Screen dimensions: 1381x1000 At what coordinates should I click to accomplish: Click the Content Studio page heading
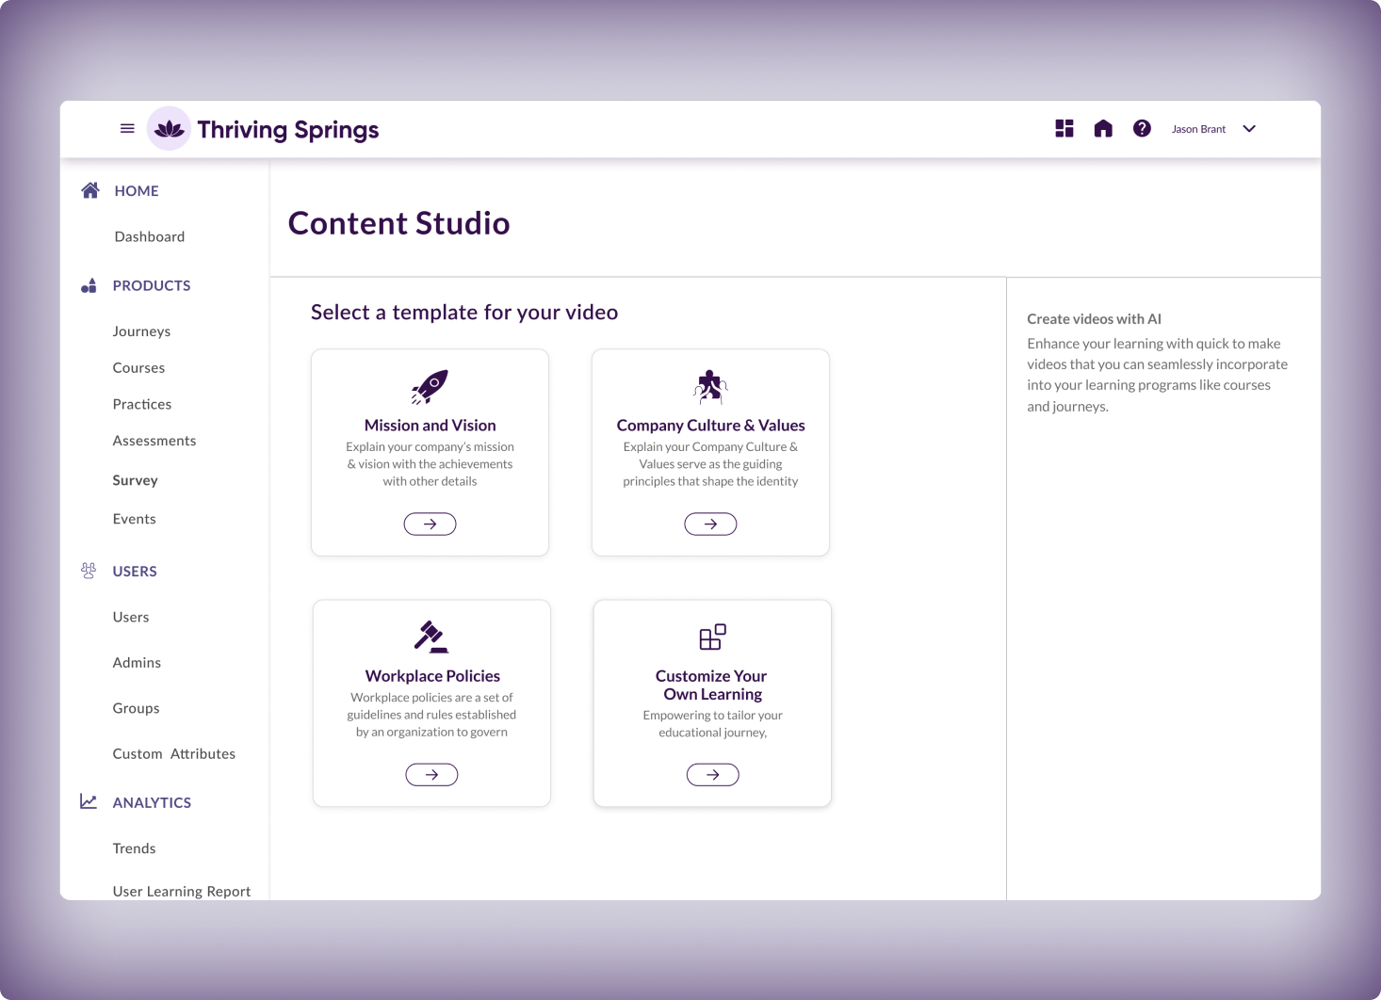[x=398, y=223]
